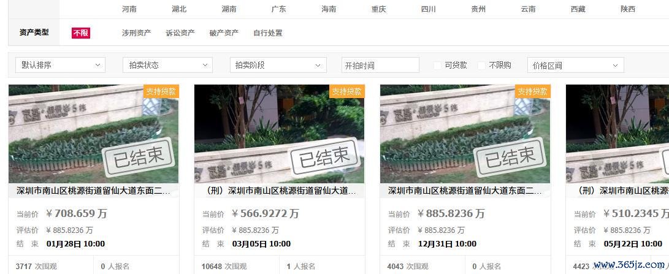Filter by province 广东
Viewport: 669px width, 274px height.
(278, 9)
